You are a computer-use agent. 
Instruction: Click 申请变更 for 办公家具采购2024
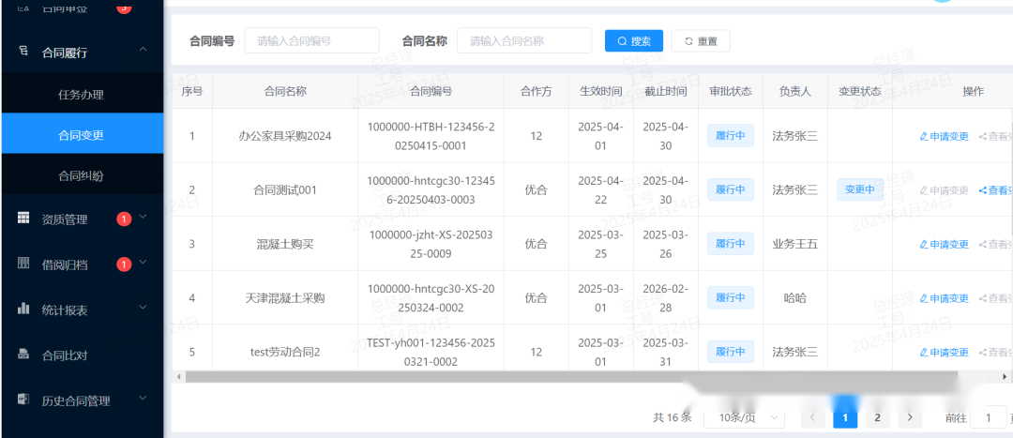point(944,136)
